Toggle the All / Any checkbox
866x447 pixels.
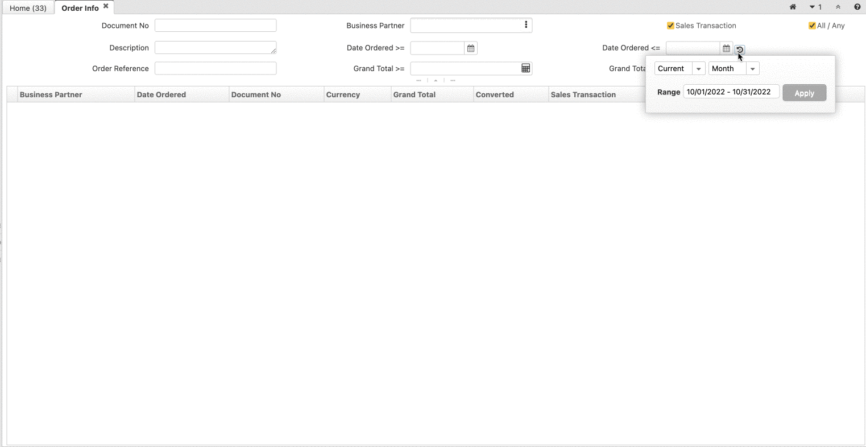[811, 26]
